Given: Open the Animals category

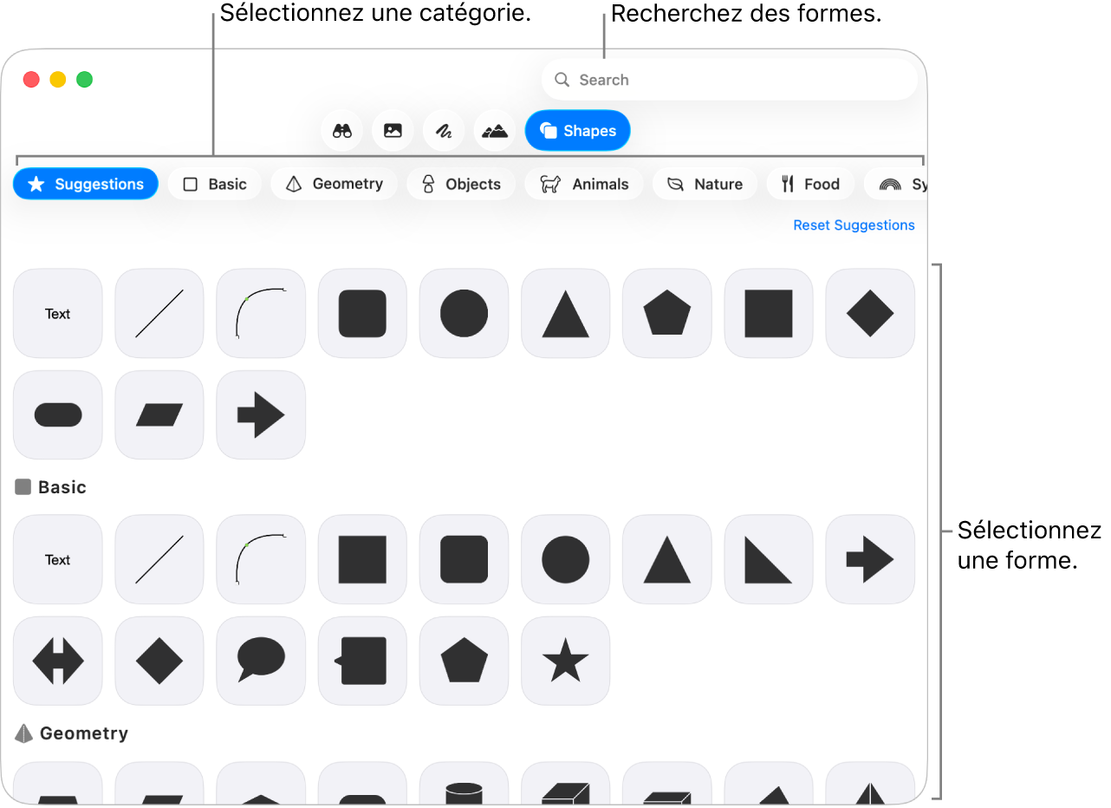Looking at the screenshot, I should coord(583,183).
